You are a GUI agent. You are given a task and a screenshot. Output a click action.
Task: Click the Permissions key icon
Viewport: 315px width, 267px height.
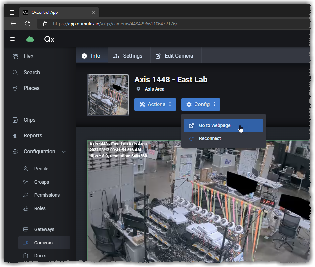(x=26, y=195)
